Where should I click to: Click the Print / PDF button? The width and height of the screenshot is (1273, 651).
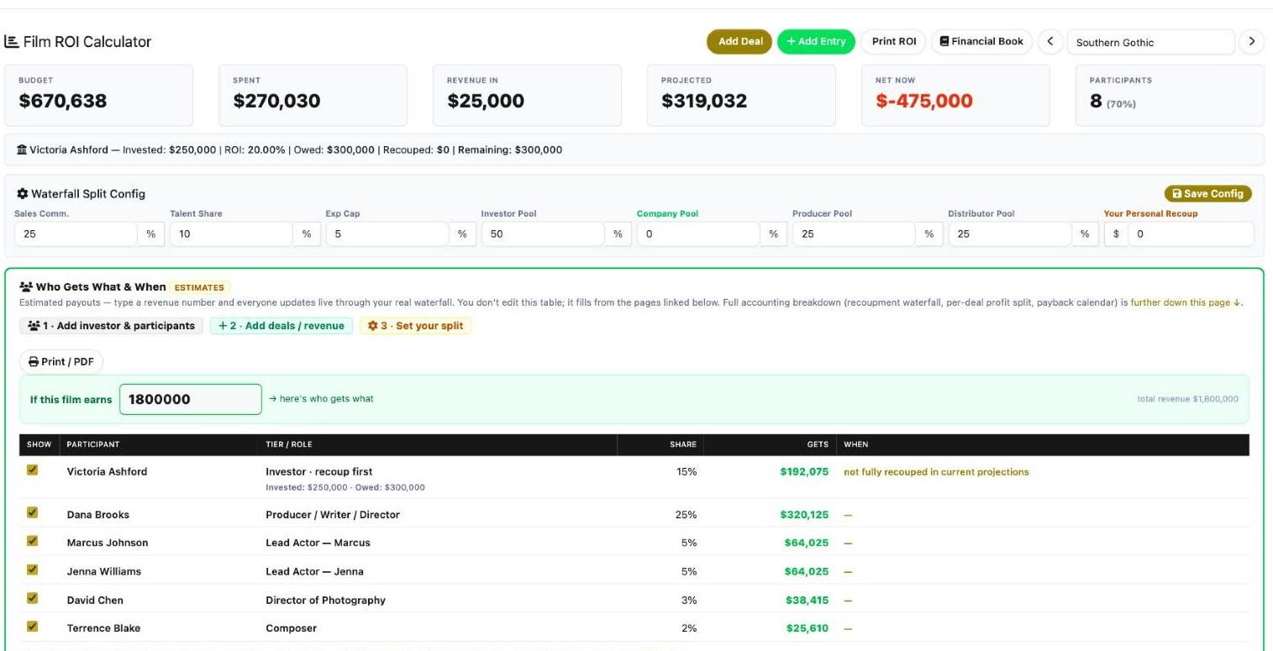(x=61, y=362)
